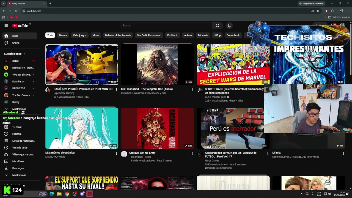The image size is (352, 198).
Task: Select the Todo filter chip
Action: (x=50, y=35)
